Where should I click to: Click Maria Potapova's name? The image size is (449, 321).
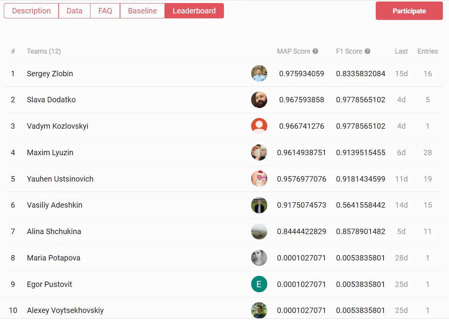pyautogui.click(x=53, y=258)
